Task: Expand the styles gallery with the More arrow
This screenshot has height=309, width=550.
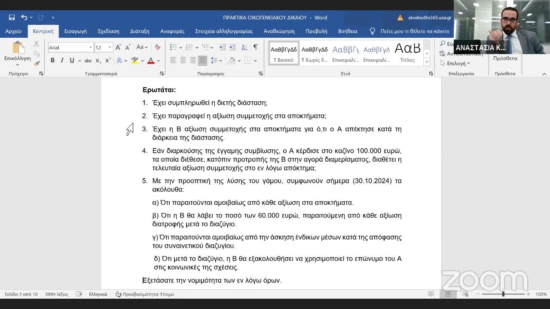Action: click(427, 62)
